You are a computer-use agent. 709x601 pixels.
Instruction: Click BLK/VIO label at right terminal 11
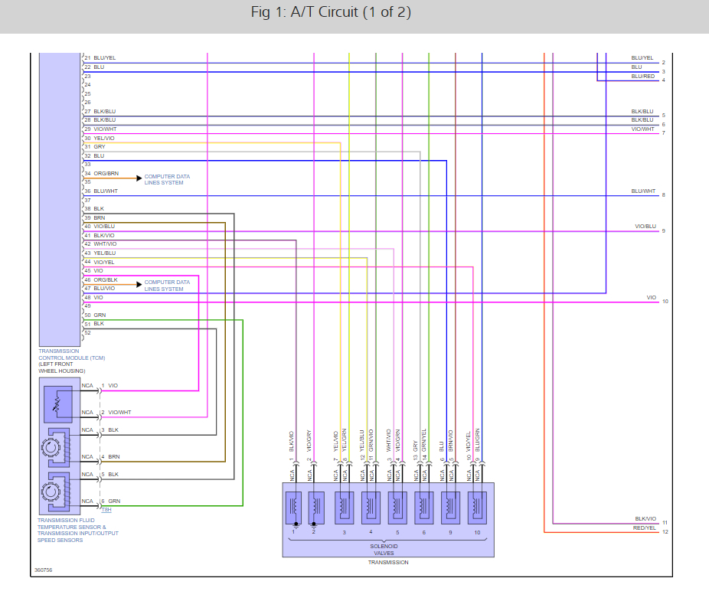(x=645, y=518)
